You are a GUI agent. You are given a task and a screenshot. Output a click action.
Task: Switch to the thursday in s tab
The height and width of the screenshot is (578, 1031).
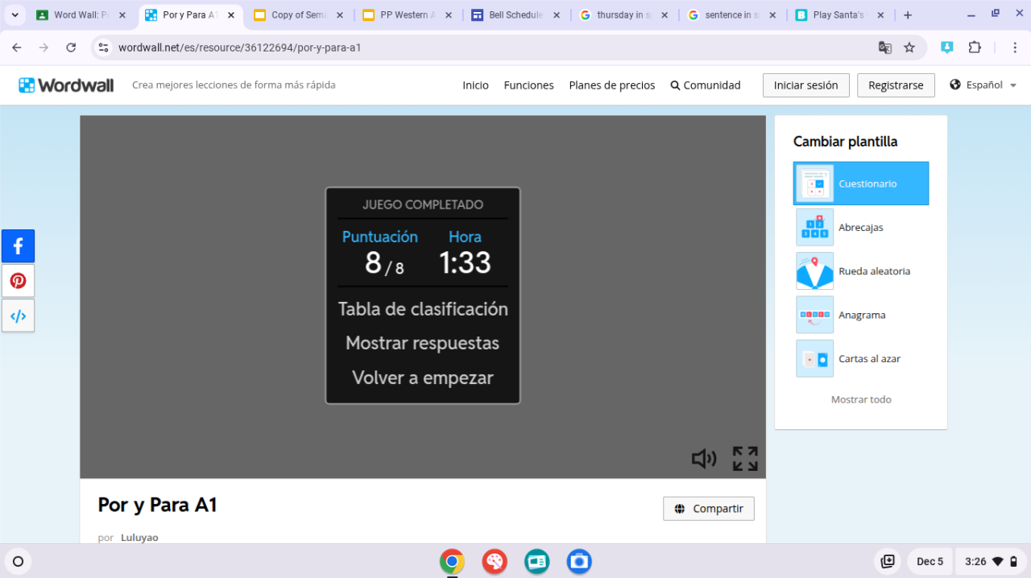[623, 14]
